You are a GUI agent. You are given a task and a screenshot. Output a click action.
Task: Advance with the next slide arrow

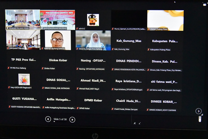72,120
